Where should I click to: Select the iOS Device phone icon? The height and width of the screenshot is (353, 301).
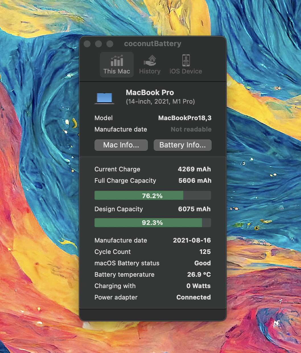(186, 60)
